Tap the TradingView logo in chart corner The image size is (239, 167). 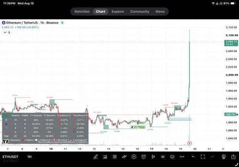(x=5, y=142)
